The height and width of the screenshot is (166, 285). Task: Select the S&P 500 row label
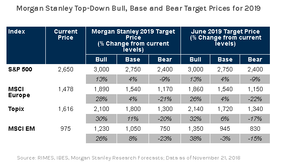(x=20, y=69)
